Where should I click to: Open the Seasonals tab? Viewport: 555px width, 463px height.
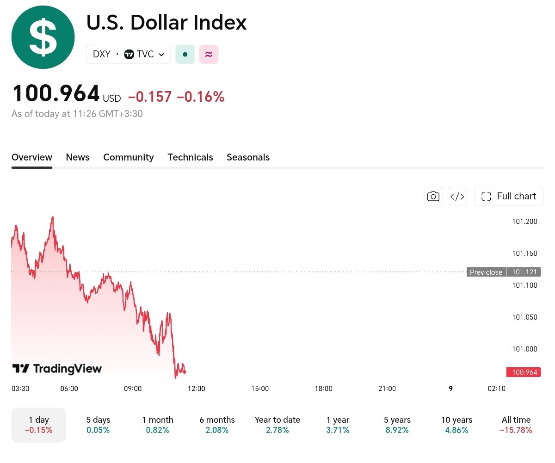coord(248,157)
